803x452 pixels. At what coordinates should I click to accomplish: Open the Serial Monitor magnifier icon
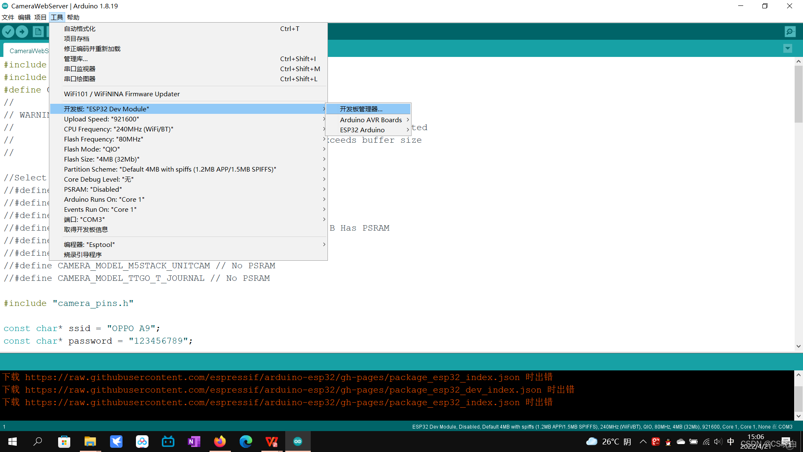[x=790, y=31]
